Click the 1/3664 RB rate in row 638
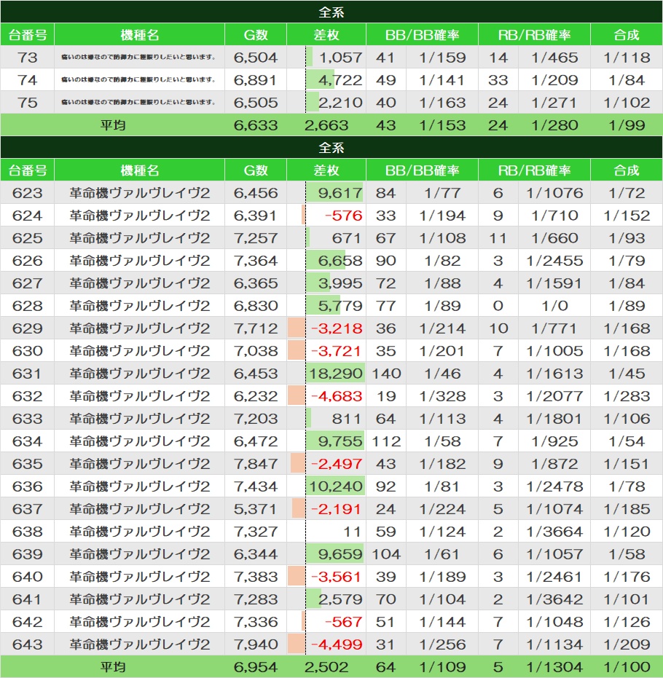663x678 pixels. (554, 532)
